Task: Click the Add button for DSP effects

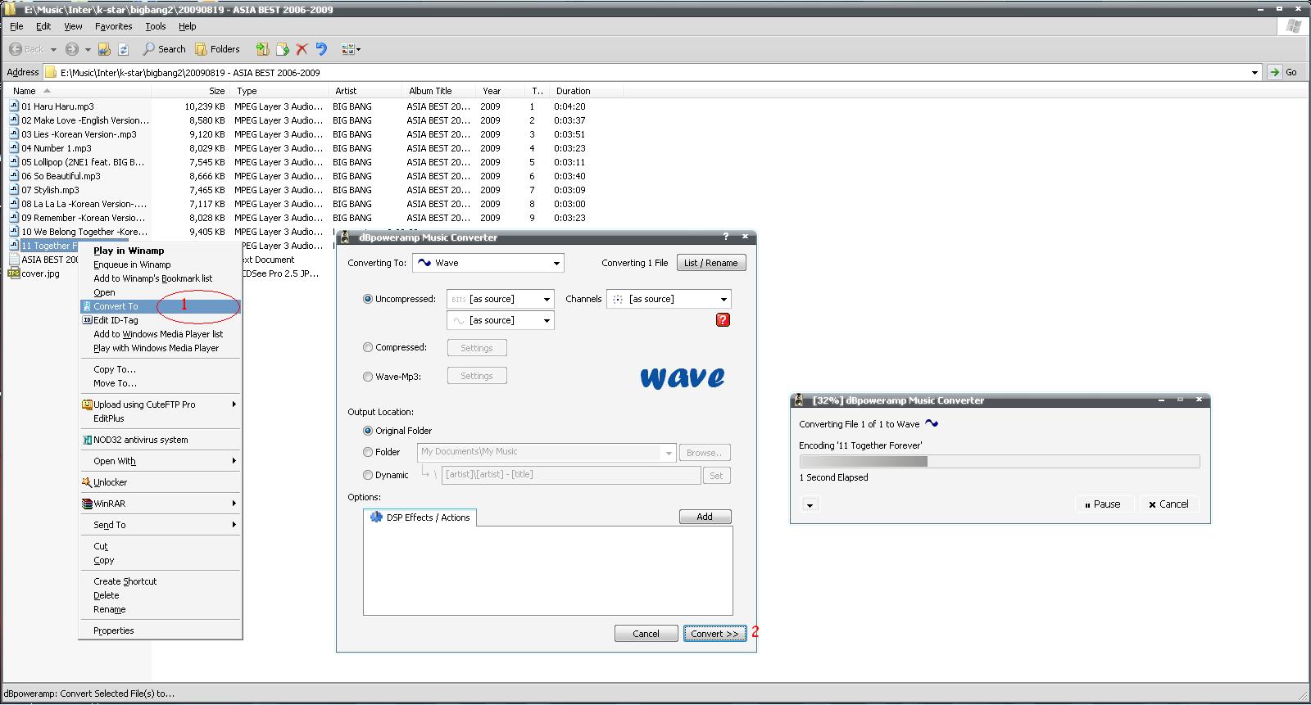Action: pyautogui.click(x=705, y=517)
